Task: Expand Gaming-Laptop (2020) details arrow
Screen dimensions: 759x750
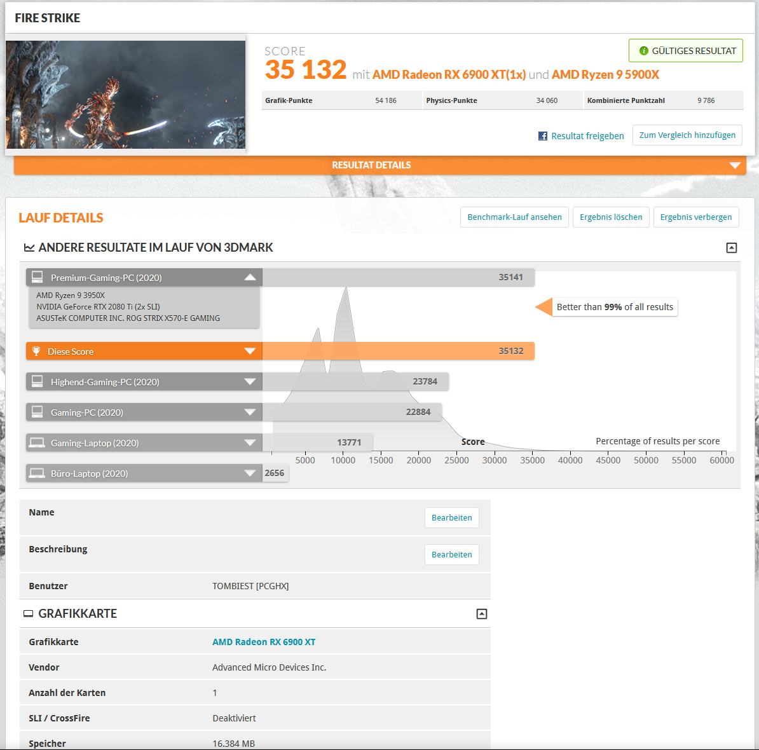Action: [250, 442]
